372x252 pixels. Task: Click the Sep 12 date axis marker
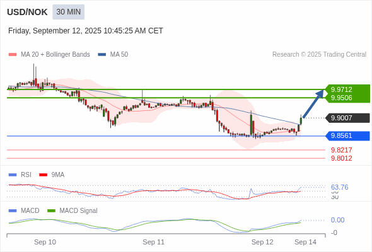click(x=262, y=242)
